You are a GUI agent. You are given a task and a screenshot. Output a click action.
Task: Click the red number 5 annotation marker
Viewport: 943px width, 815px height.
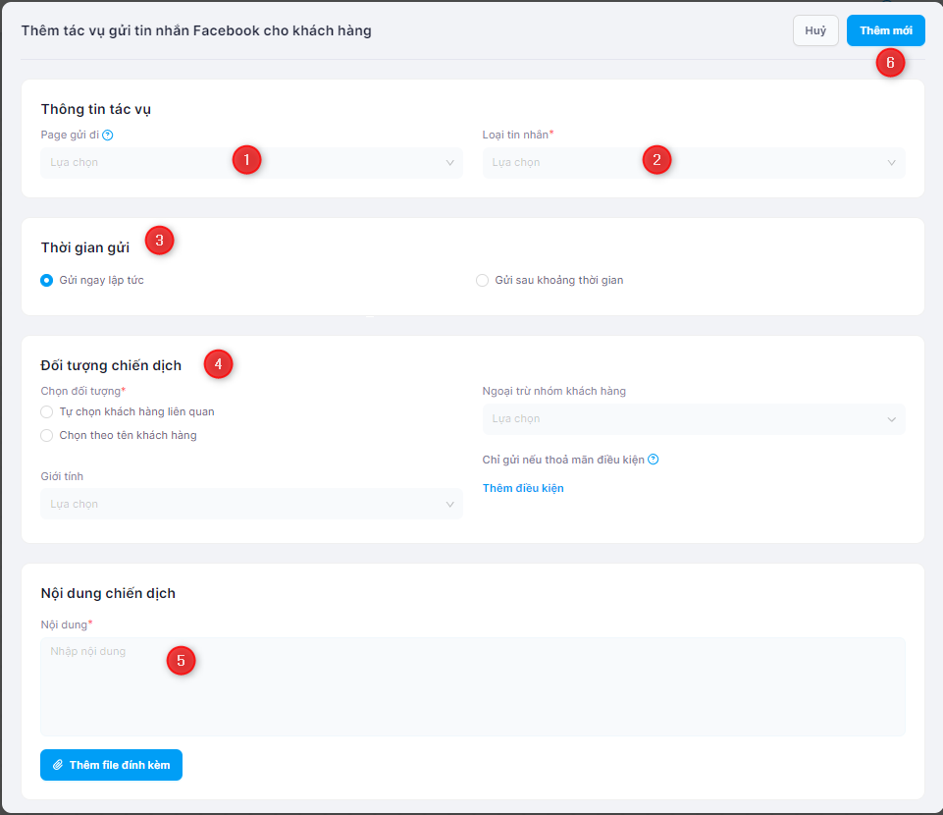(x=181, y=660)
